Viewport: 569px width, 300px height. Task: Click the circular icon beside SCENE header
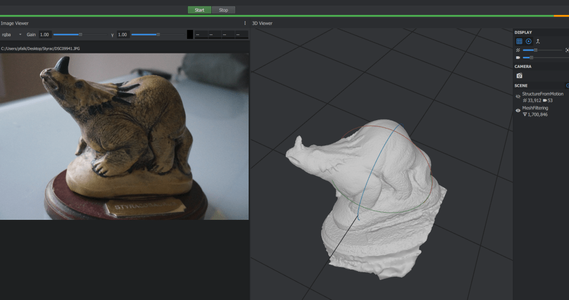(x=567, y=86)
